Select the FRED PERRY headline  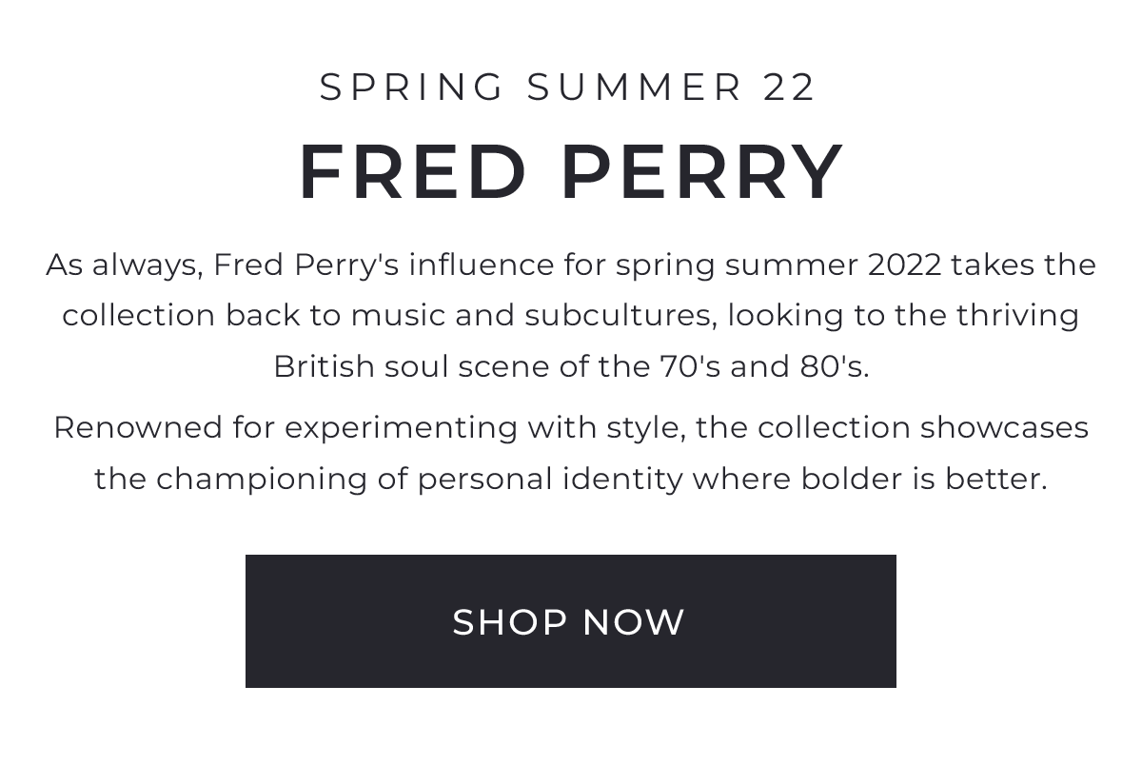click(x=571, y=173)
